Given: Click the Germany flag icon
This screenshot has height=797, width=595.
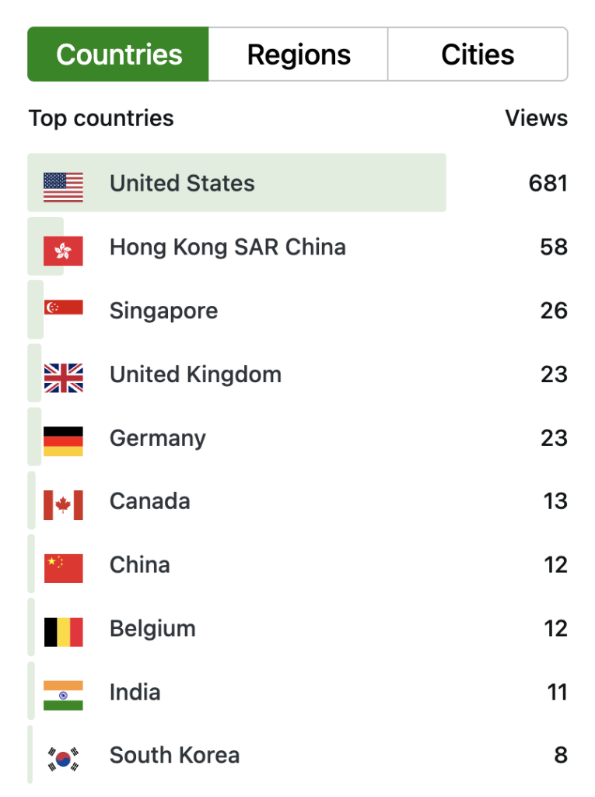Looking at the screenshot, I should 63,440.
